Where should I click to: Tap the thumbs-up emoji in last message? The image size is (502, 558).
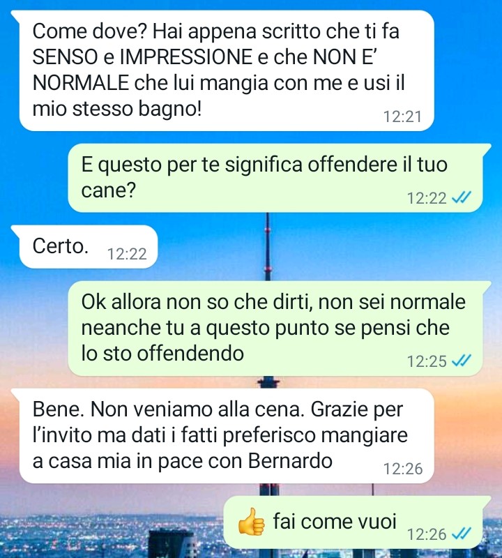point(252,522)
